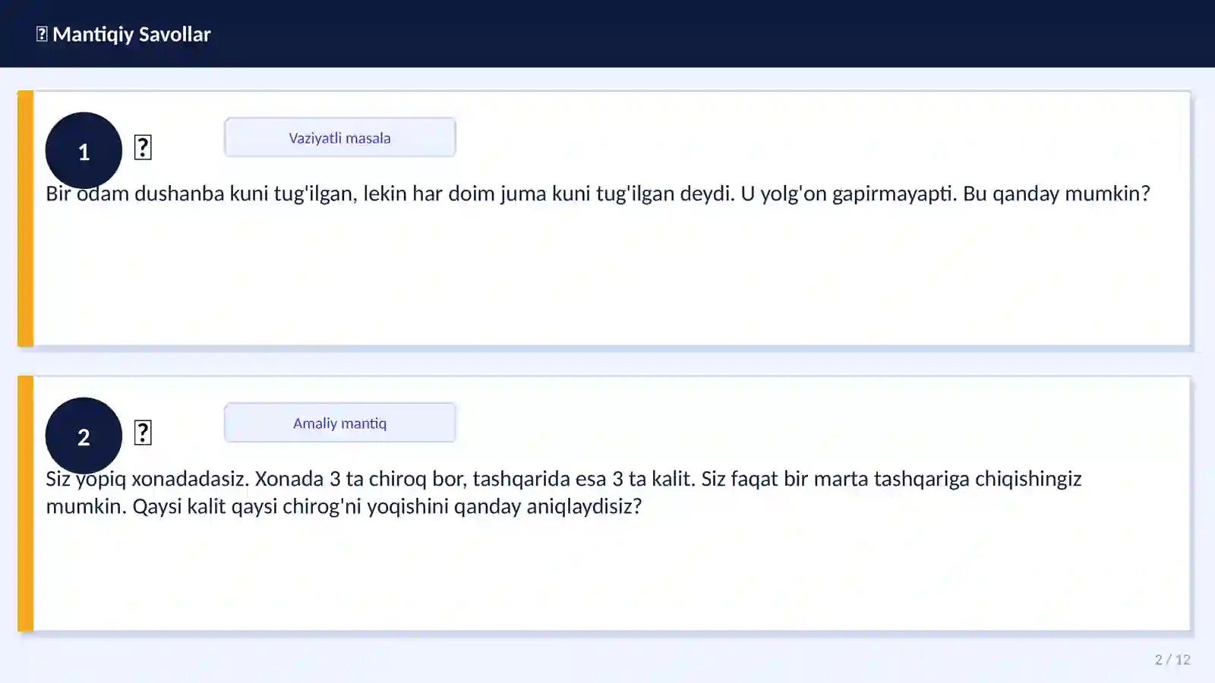
Task: Click the icon beside question badge 1
Action: [143, 147]
